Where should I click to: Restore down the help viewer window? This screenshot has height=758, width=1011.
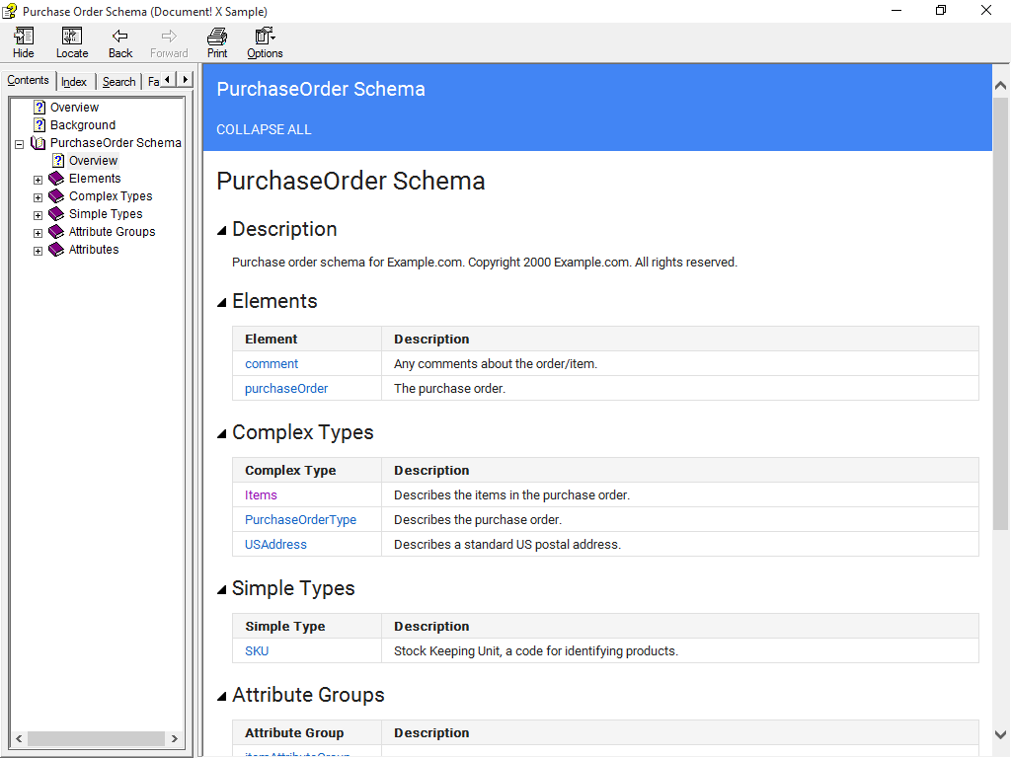click(941, 10)
